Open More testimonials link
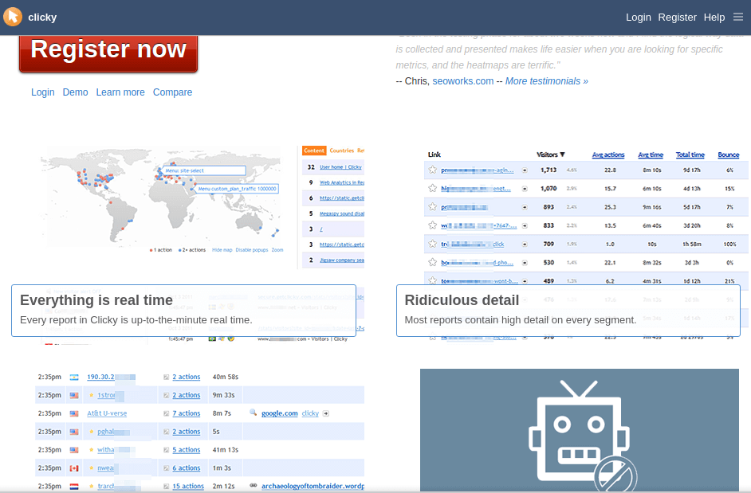The image size is (751, 493). (546, 81)
